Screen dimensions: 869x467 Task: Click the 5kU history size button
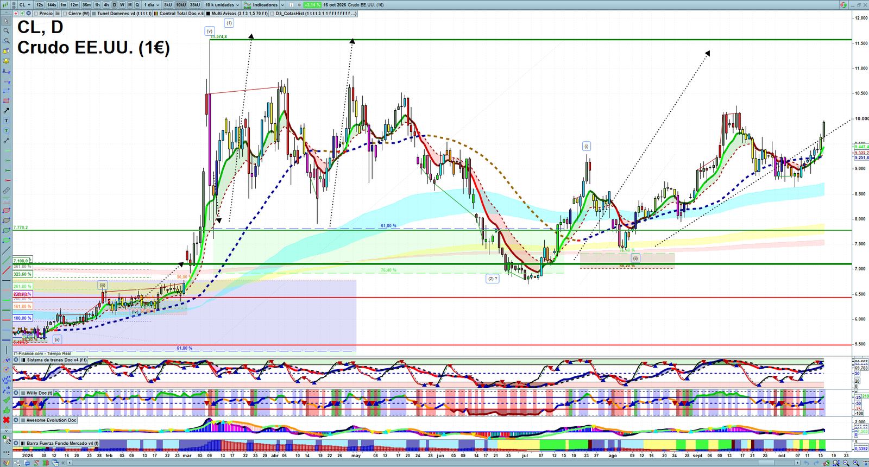(x=168, y=5)
